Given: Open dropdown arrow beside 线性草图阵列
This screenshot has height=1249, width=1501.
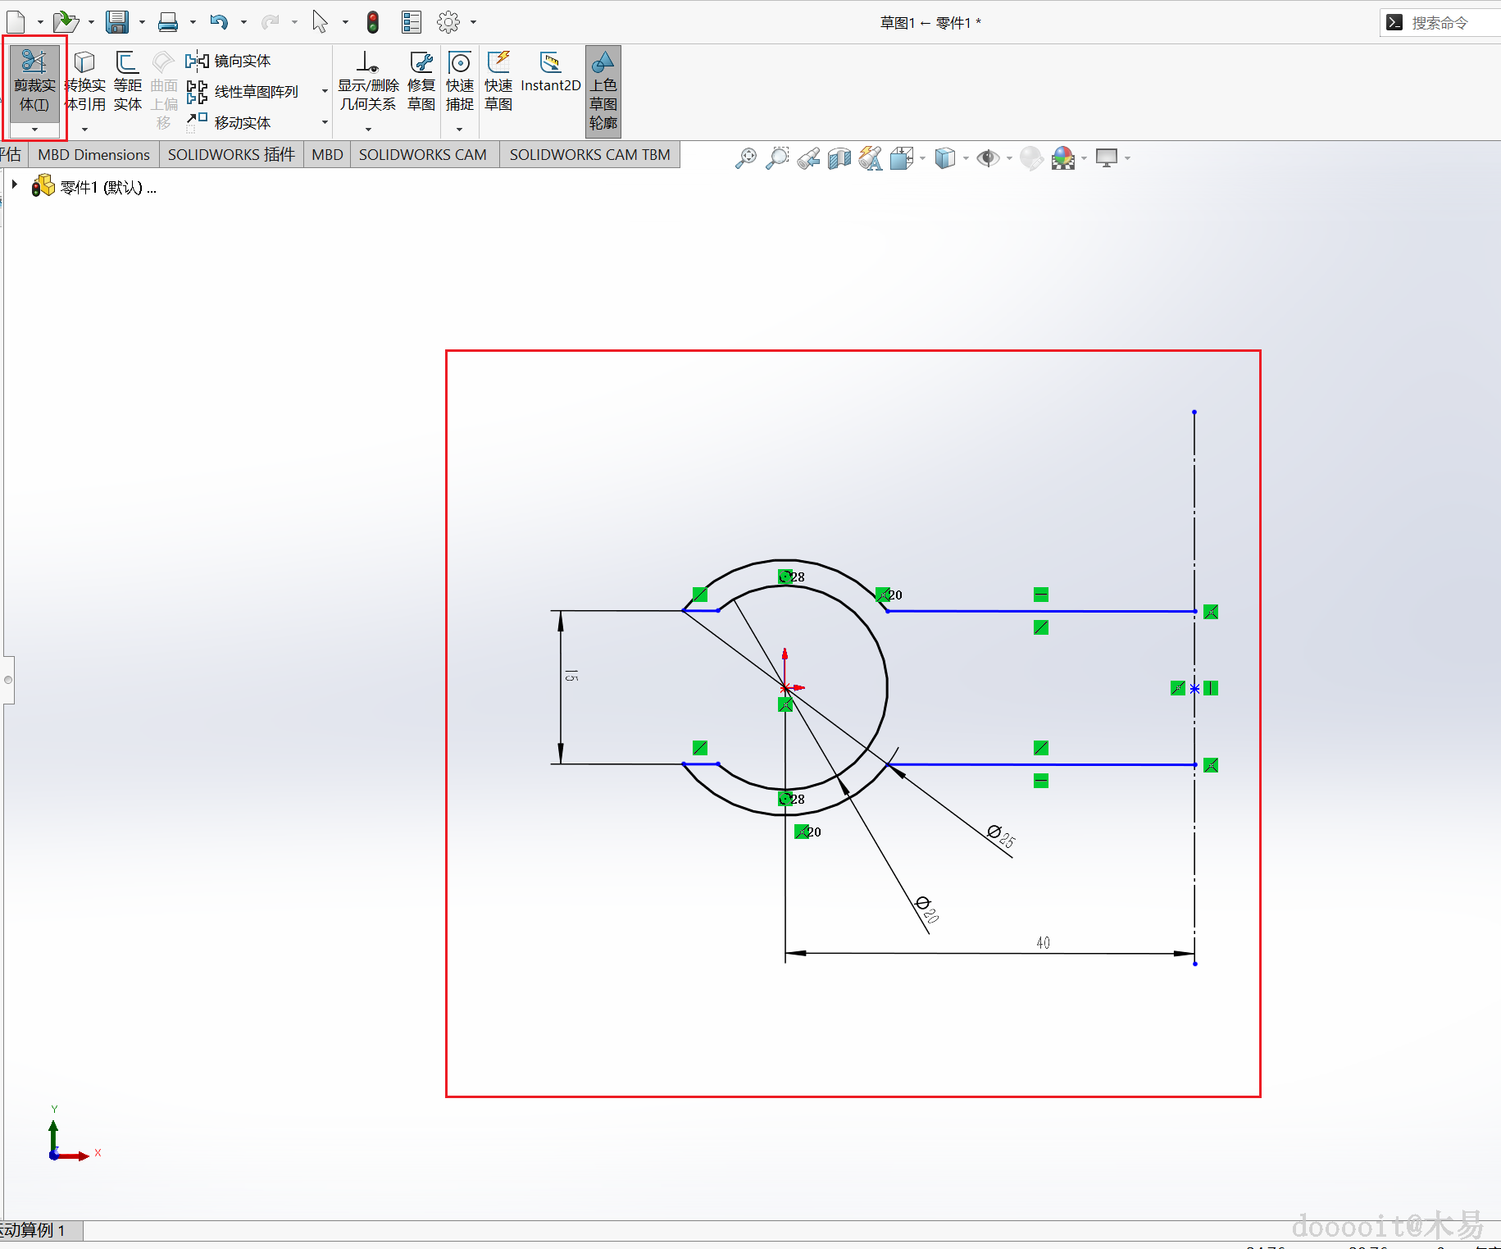Looking at the screenshot, I should click(x=325, y=92).
